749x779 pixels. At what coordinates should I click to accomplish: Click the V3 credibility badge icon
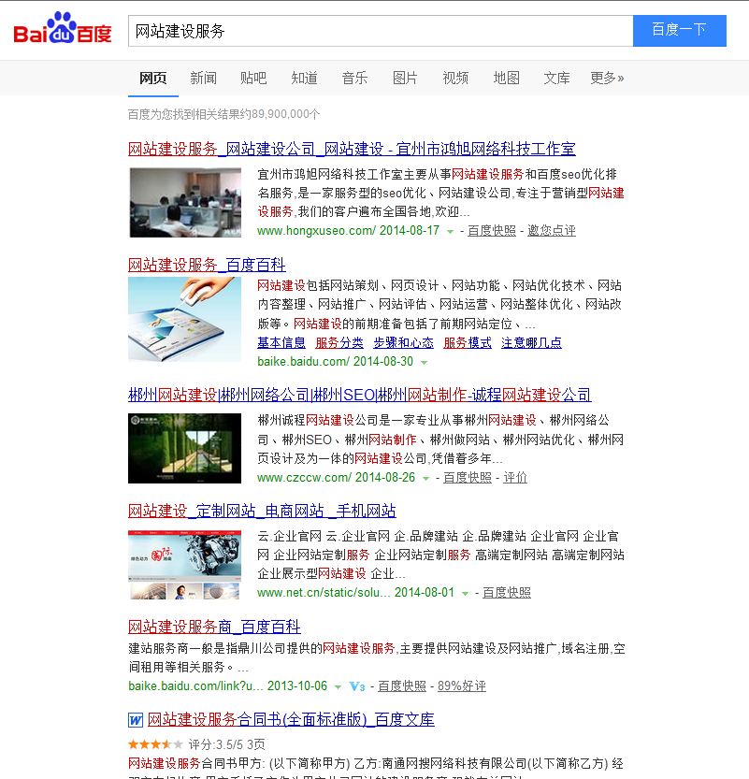356,686
